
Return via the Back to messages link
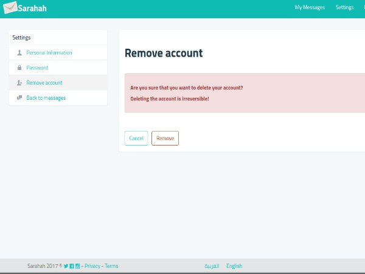(x=46, y=97)
